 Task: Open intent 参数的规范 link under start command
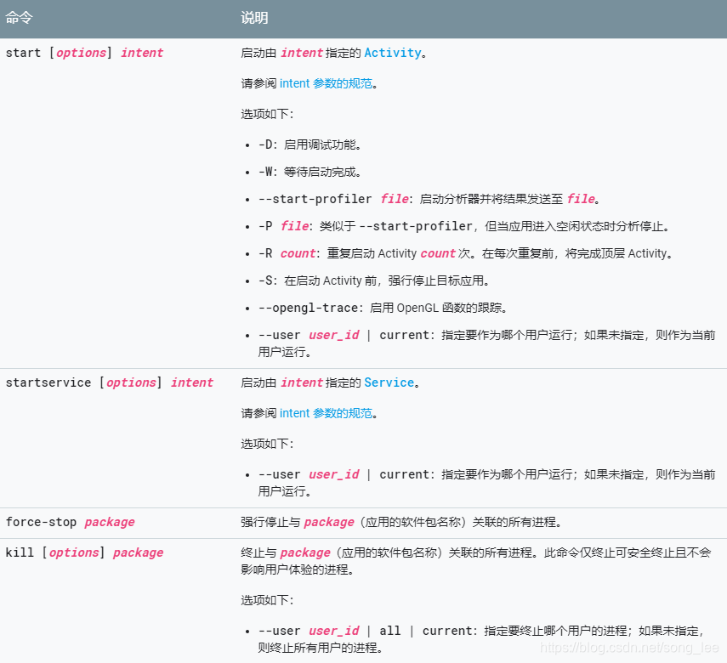(x=326, y=83)
